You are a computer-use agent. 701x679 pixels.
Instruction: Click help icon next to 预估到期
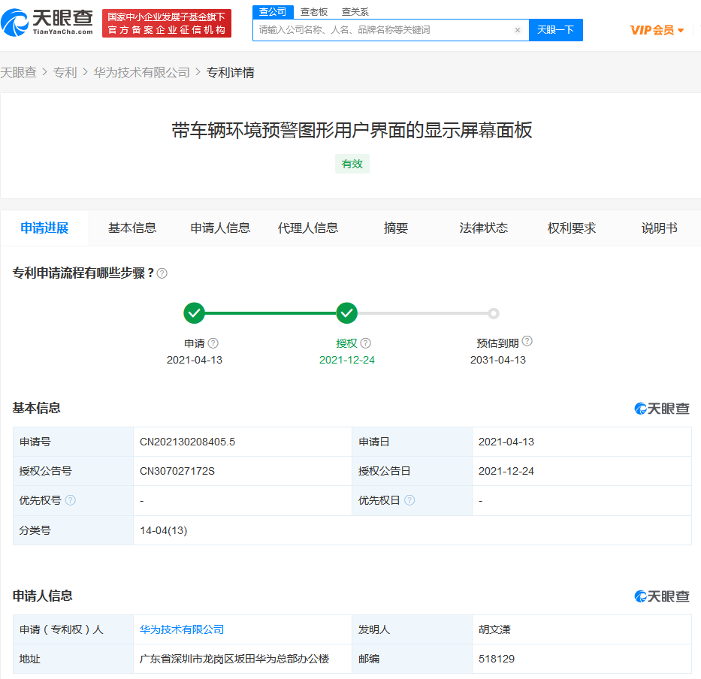click(527, 342)
